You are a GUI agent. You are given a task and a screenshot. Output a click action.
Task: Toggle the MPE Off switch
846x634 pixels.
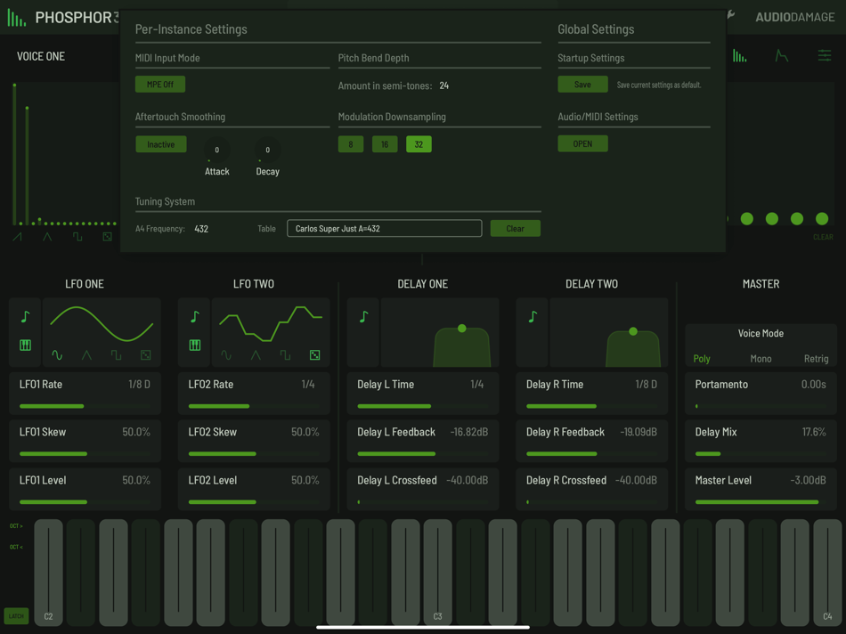click(x=159, y=84)
